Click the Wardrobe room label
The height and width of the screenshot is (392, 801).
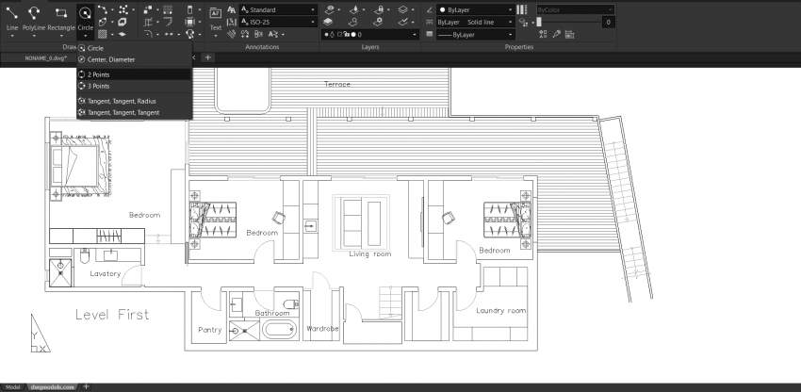[x=322, y=329]
